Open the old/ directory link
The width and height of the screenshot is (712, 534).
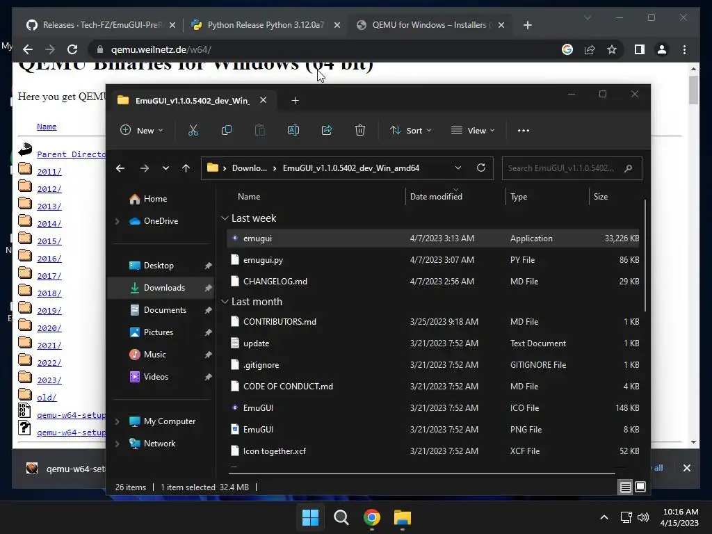47,397
